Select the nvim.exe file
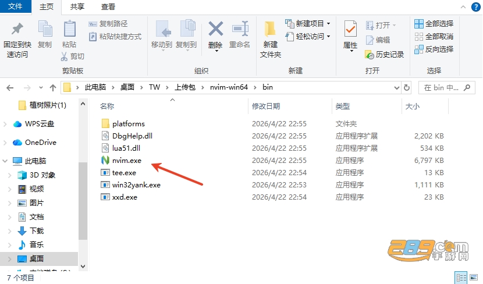 pos(127,161)
